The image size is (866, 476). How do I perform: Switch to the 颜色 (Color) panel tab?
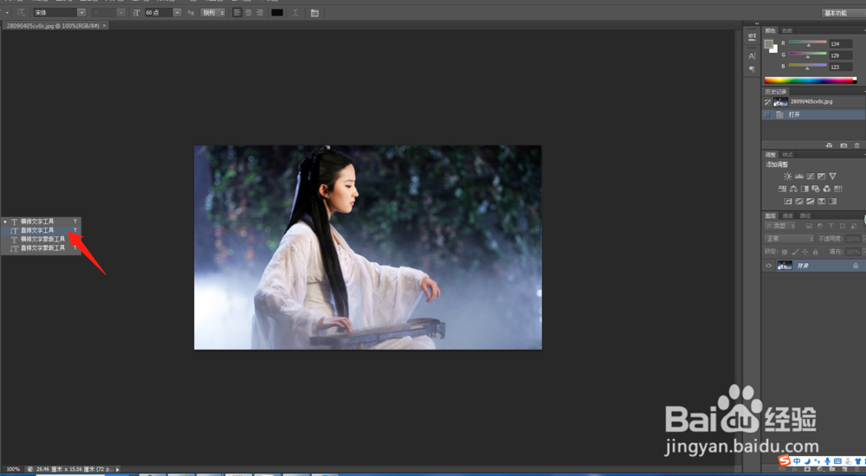point(770,30)
